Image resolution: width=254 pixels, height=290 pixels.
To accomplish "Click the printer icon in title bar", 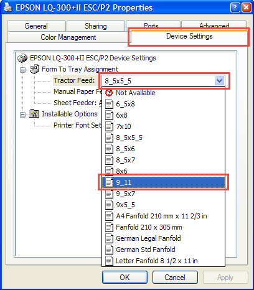I will click(x=9, y=7).
